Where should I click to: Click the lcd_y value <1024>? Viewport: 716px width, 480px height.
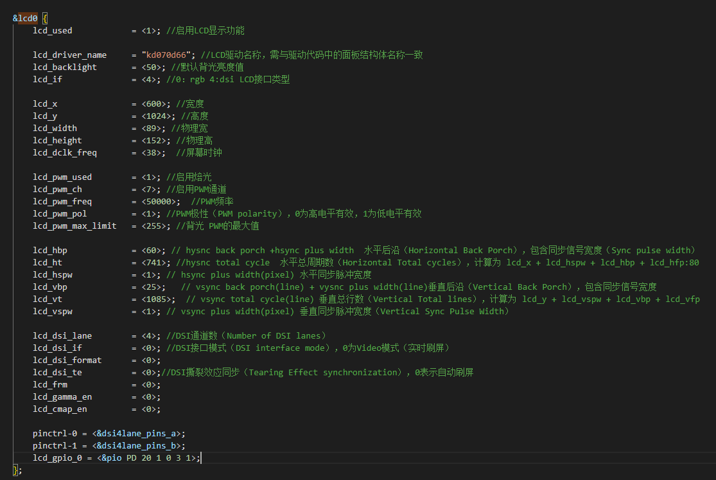tap(156, 116)
